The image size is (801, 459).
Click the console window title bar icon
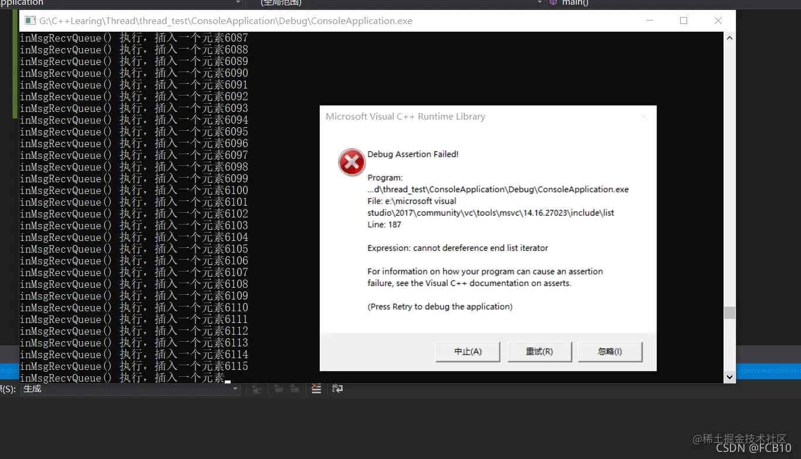(31, 21)
